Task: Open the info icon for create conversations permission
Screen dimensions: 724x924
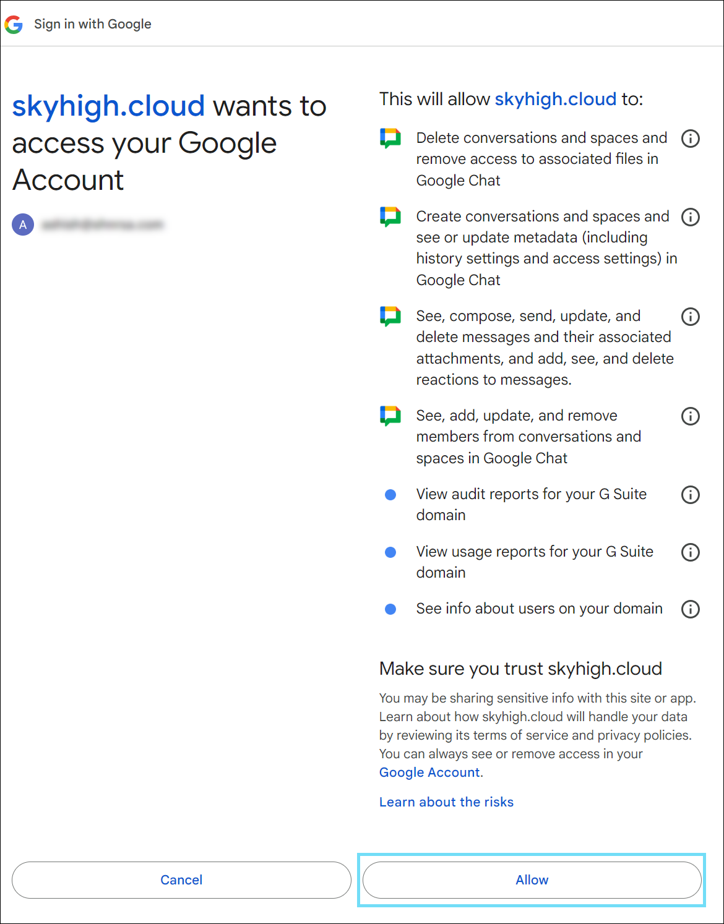Action: 690,217
